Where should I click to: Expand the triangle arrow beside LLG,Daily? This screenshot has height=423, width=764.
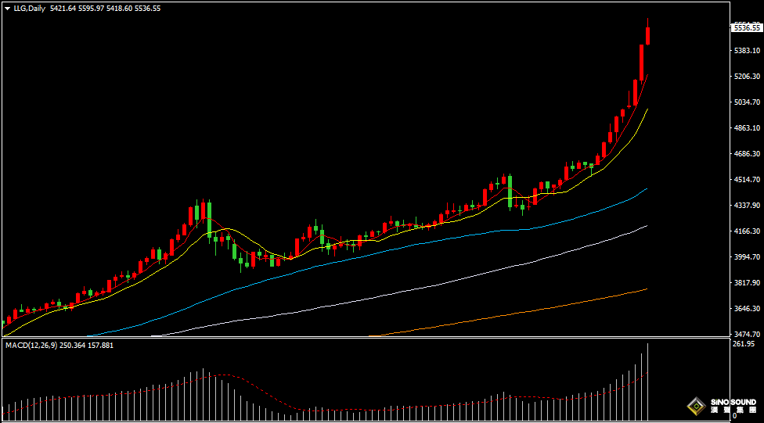click(7, 9)
